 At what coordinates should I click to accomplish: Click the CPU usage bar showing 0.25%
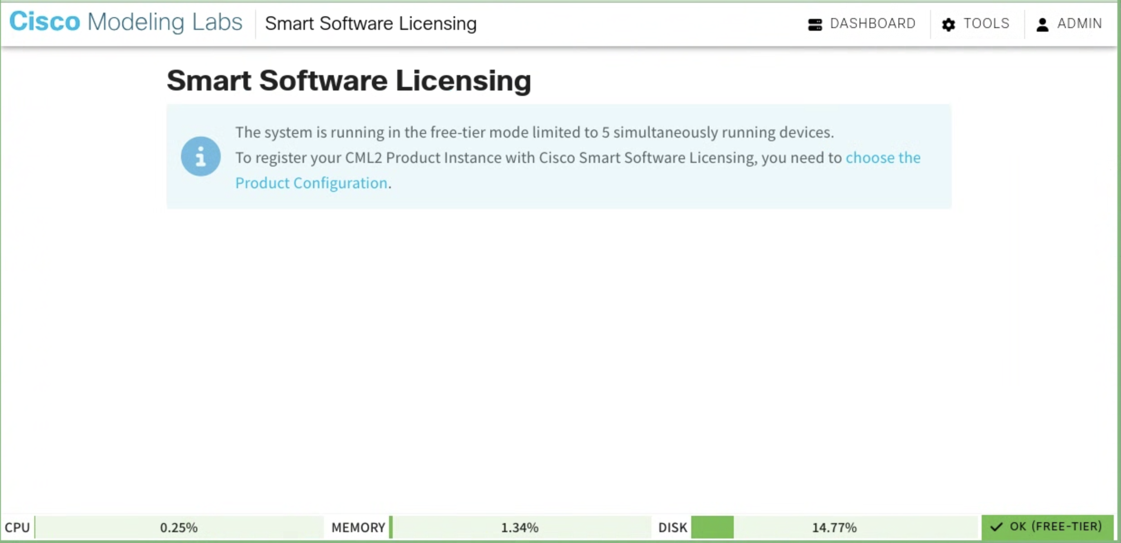[179, 528]
